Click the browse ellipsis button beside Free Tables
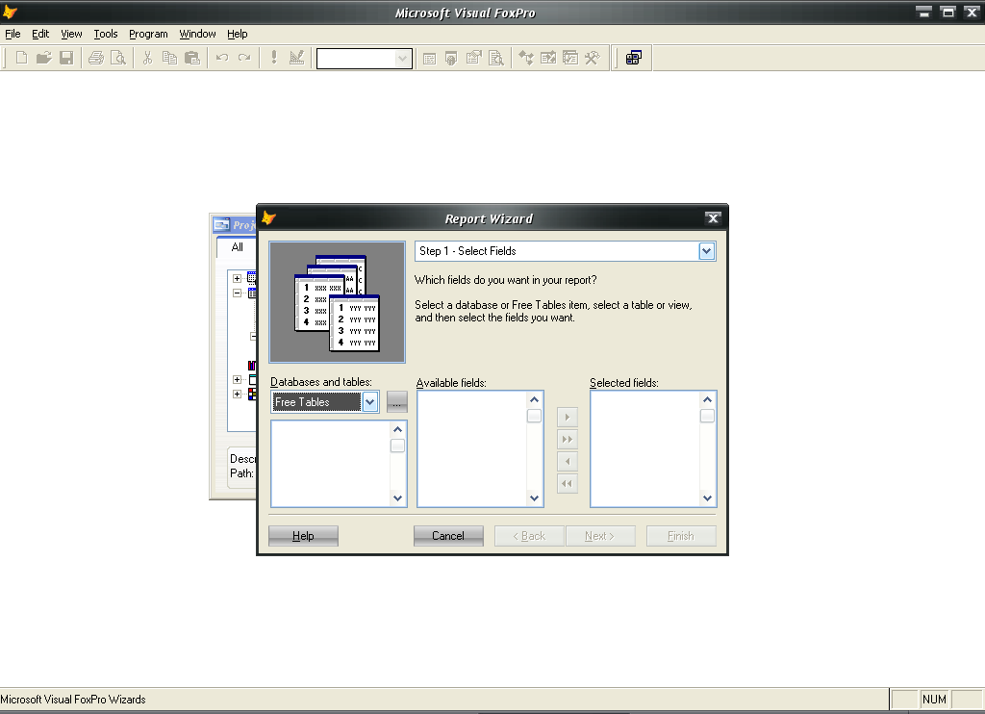Screen dimensions: 985x714 click(x=397, y=402)
